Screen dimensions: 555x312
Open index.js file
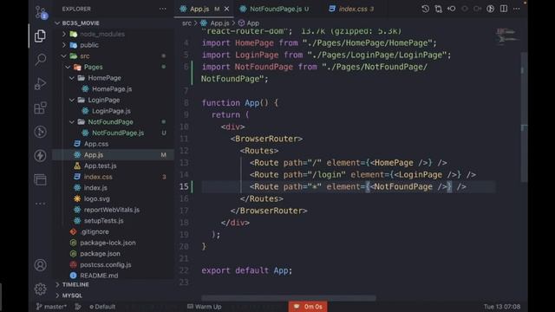coord(95,187)
